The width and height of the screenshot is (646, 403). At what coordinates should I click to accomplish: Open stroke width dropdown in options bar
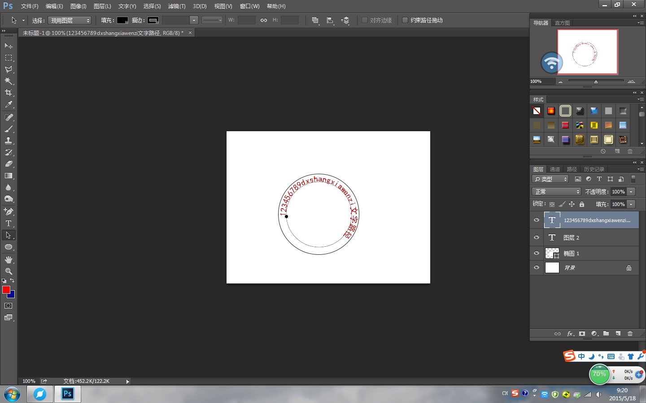pyautogui.click(x=194, y=20)
